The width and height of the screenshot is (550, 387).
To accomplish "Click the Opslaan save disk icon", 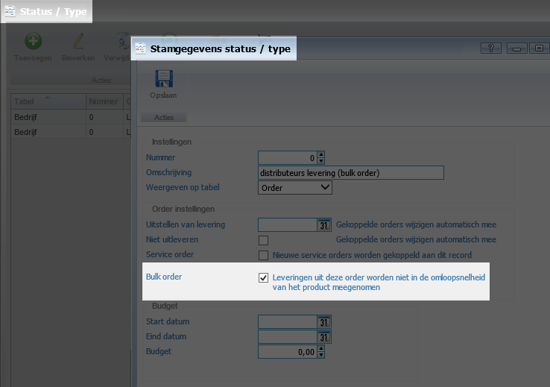I will 162,80.
